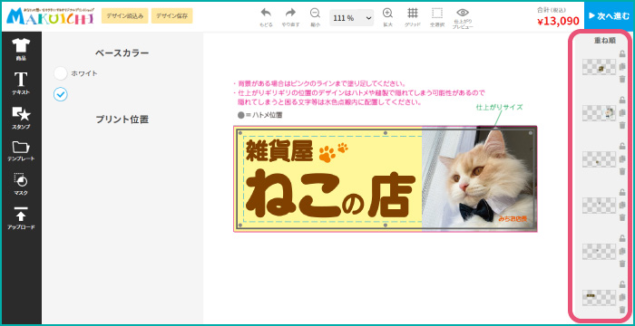Click the ベースカラー heading
The height and width of the screenshot is (326, 635).
122,53
